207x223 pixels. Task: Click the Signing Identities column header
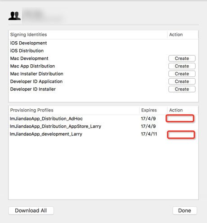28,35
